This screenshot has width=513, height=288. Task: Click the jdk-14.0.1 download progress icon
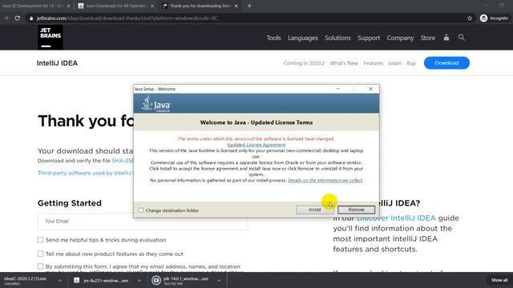pos(156,280)
